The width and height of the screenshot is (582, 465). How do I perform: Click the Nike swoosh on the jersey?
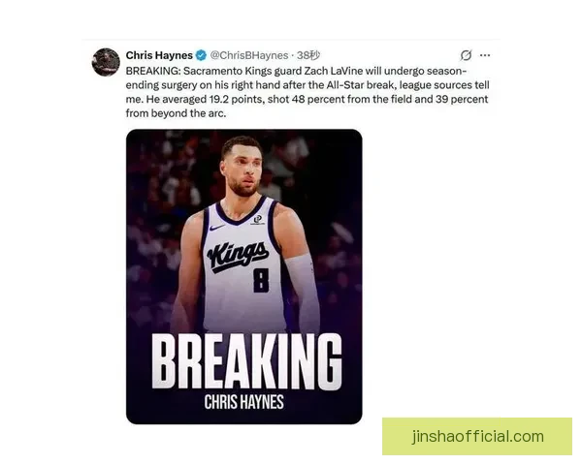pos(217,228)
